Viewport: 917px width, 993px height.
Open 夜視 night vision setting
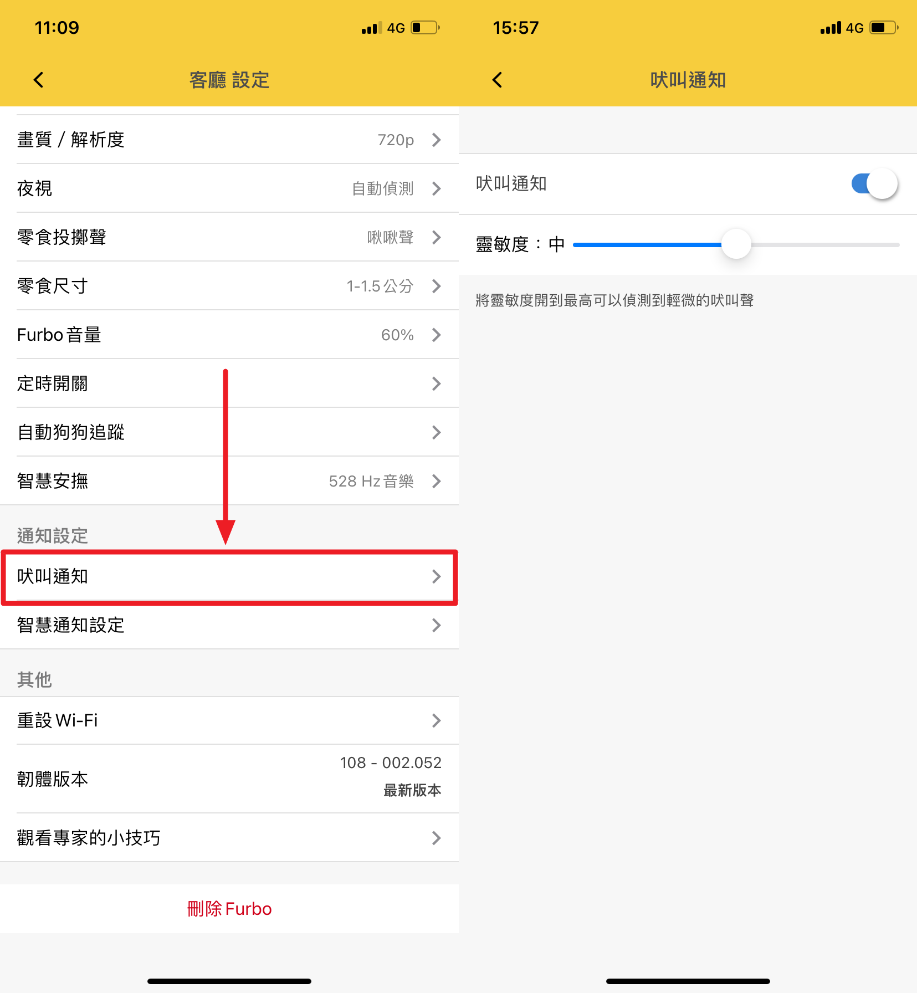(x=229, y=188)
